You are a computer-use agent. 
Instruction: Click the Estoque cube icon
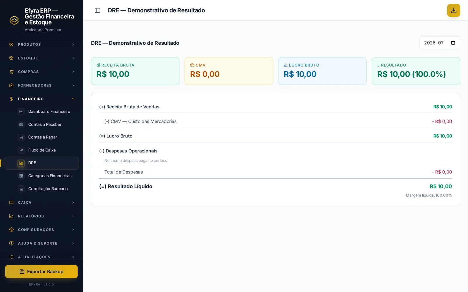pyautogui.click(x=11, y=58)
